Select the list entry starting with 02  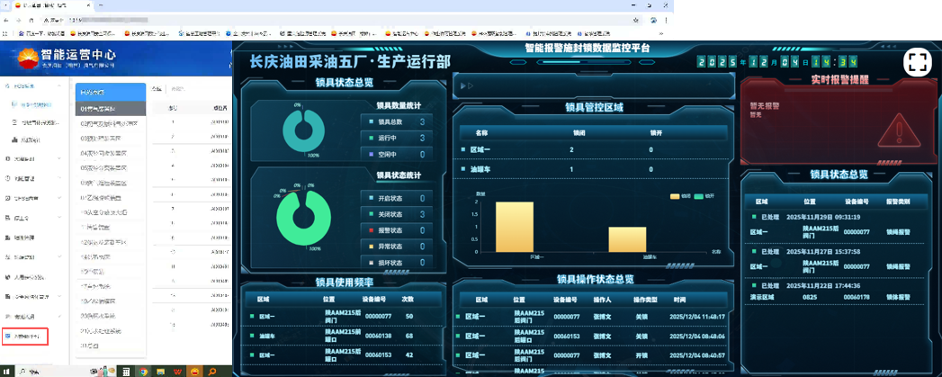[x=111, y=124]
